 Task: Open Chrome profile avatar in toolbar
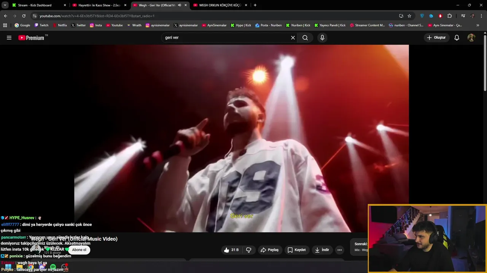(x=472, y=16)
